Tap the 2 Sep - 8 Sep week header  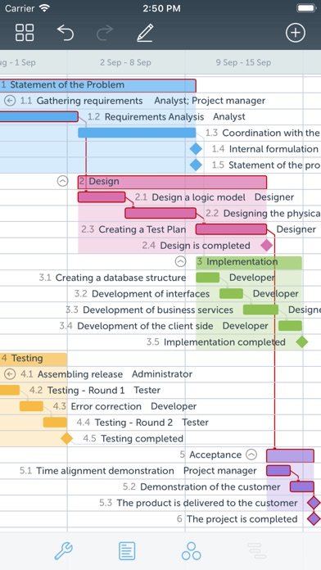[126, 62]
